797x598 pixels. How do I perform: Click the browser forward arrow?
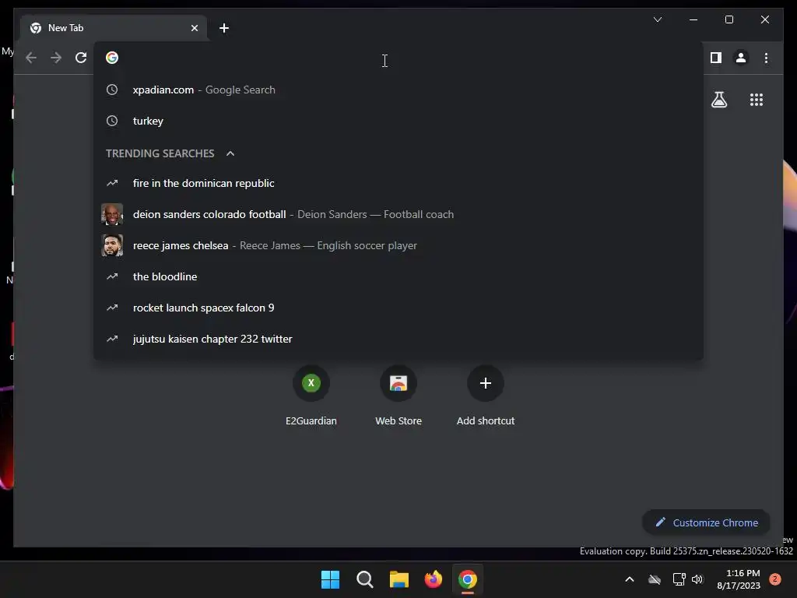pyautogui.click(x=56, y=58)
